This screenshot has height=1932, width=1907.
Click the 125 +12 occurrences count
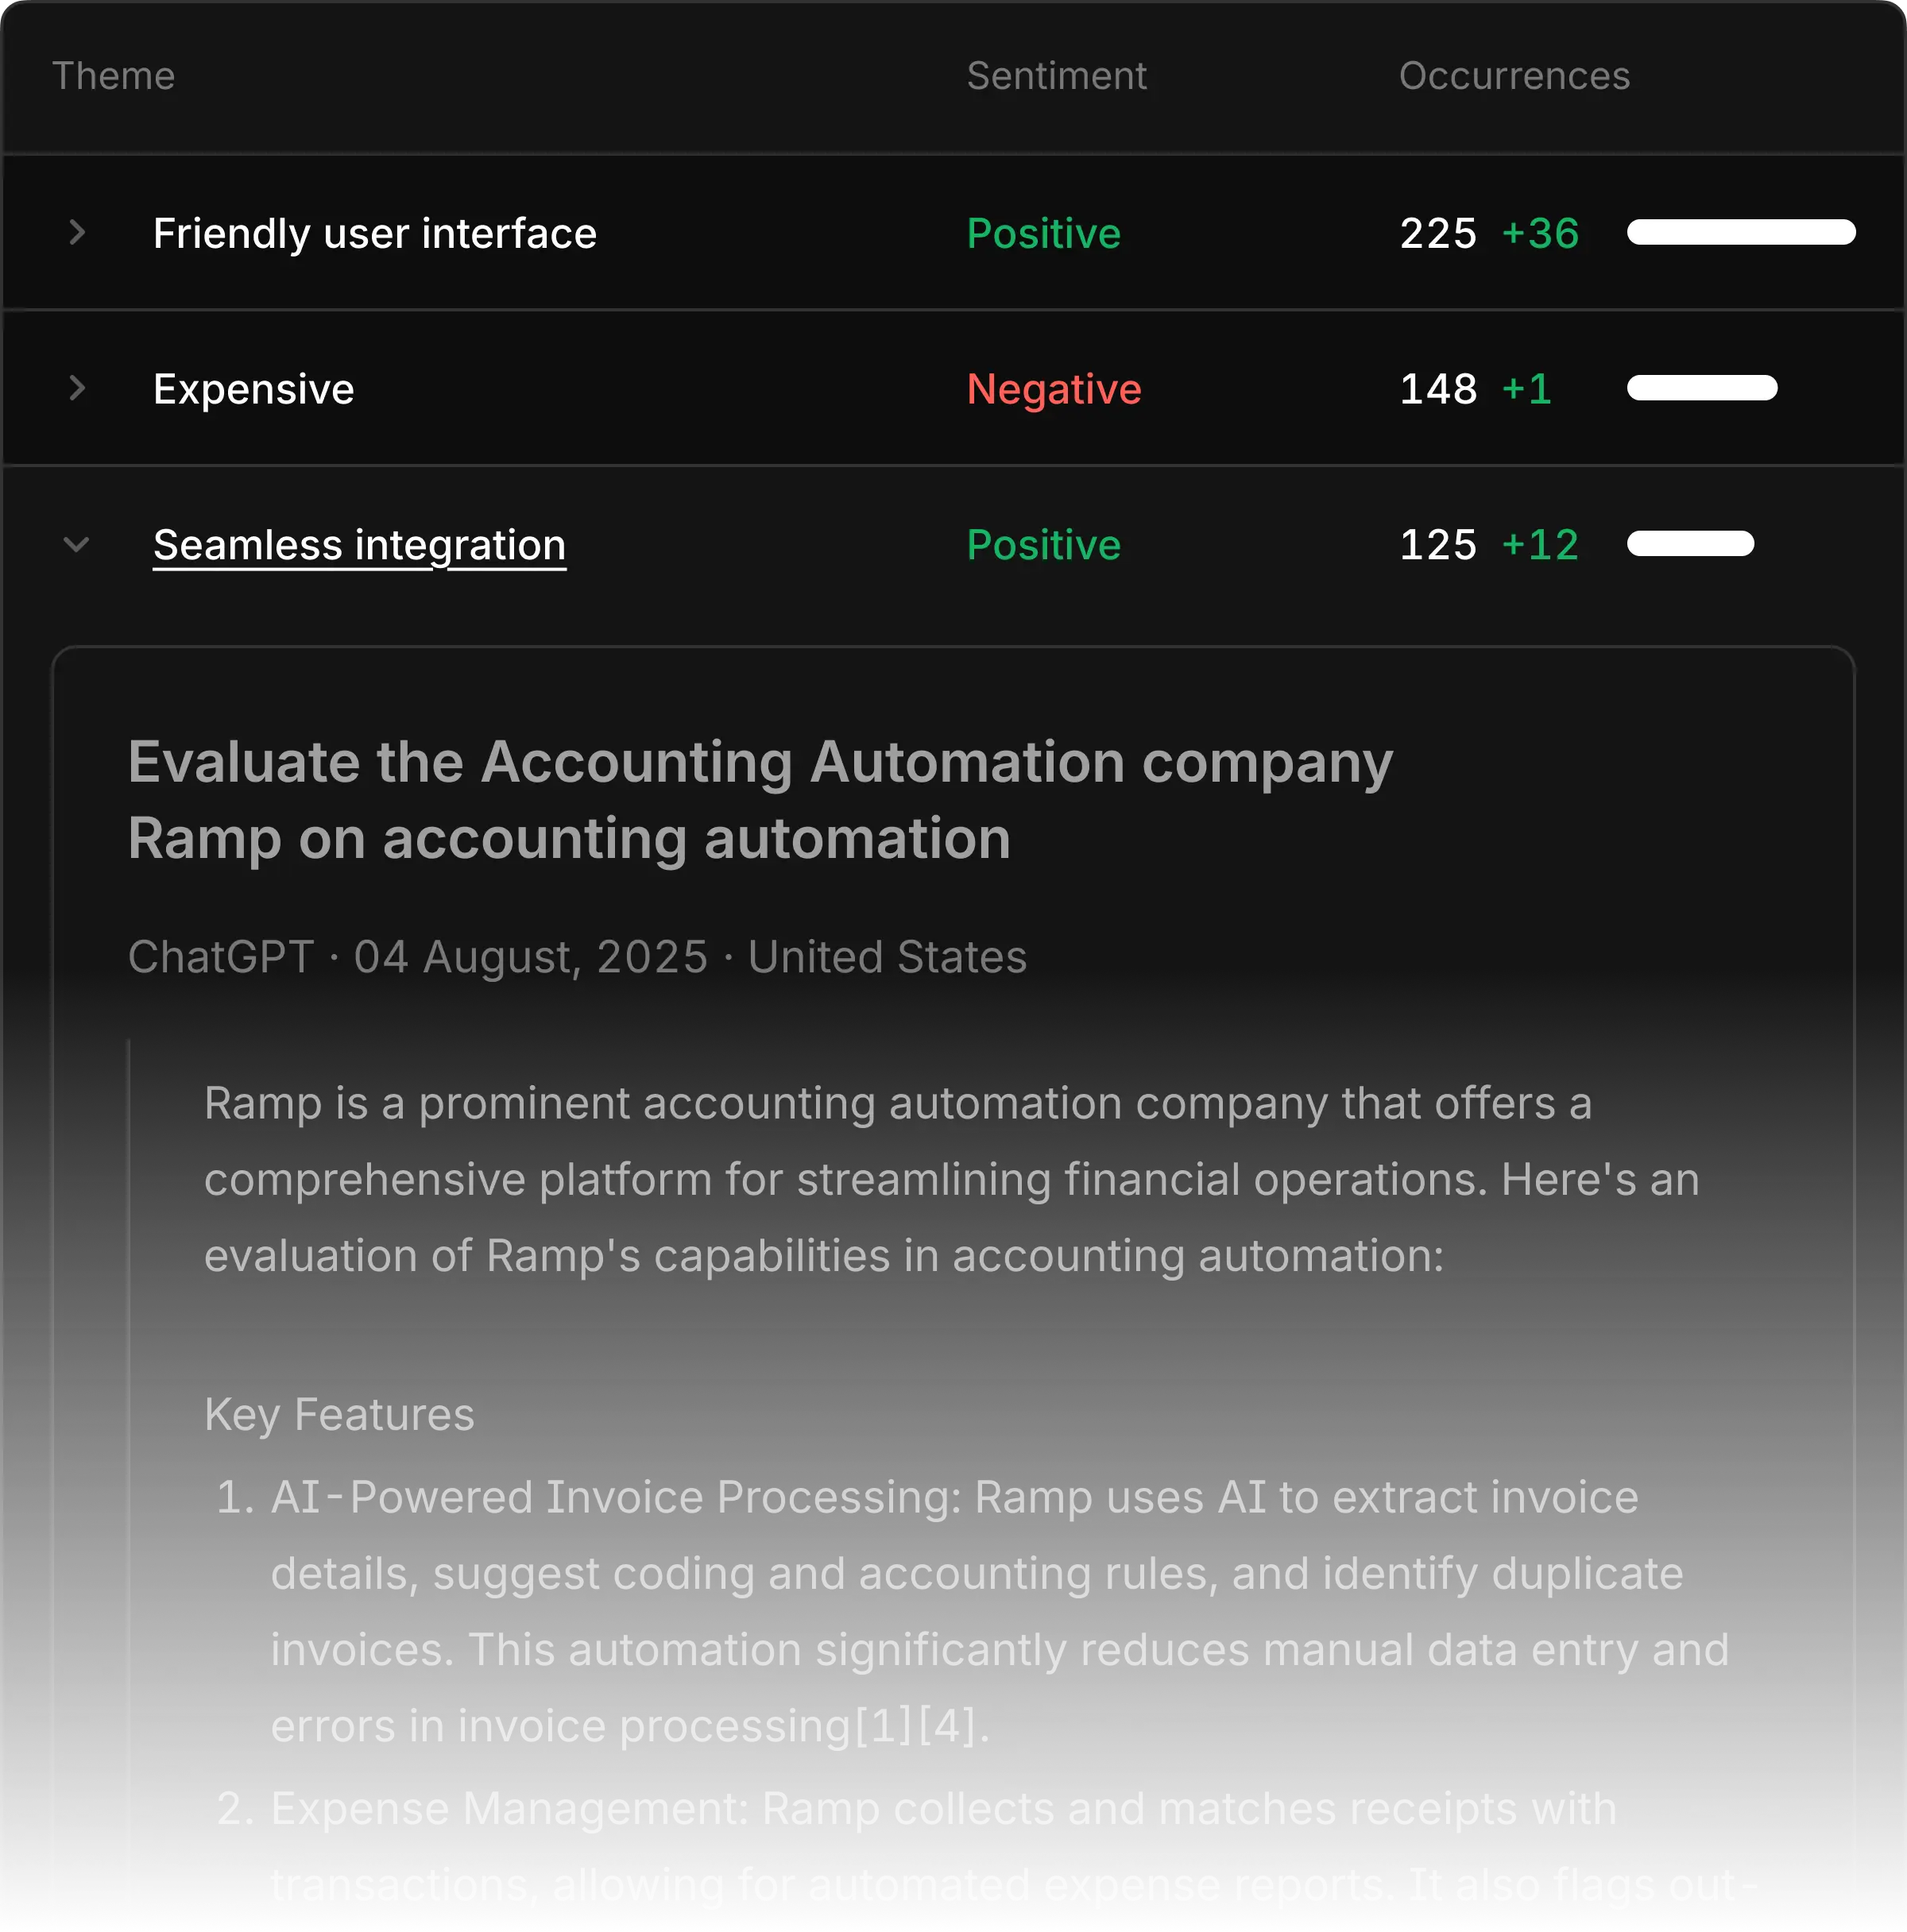point(1488,545)
